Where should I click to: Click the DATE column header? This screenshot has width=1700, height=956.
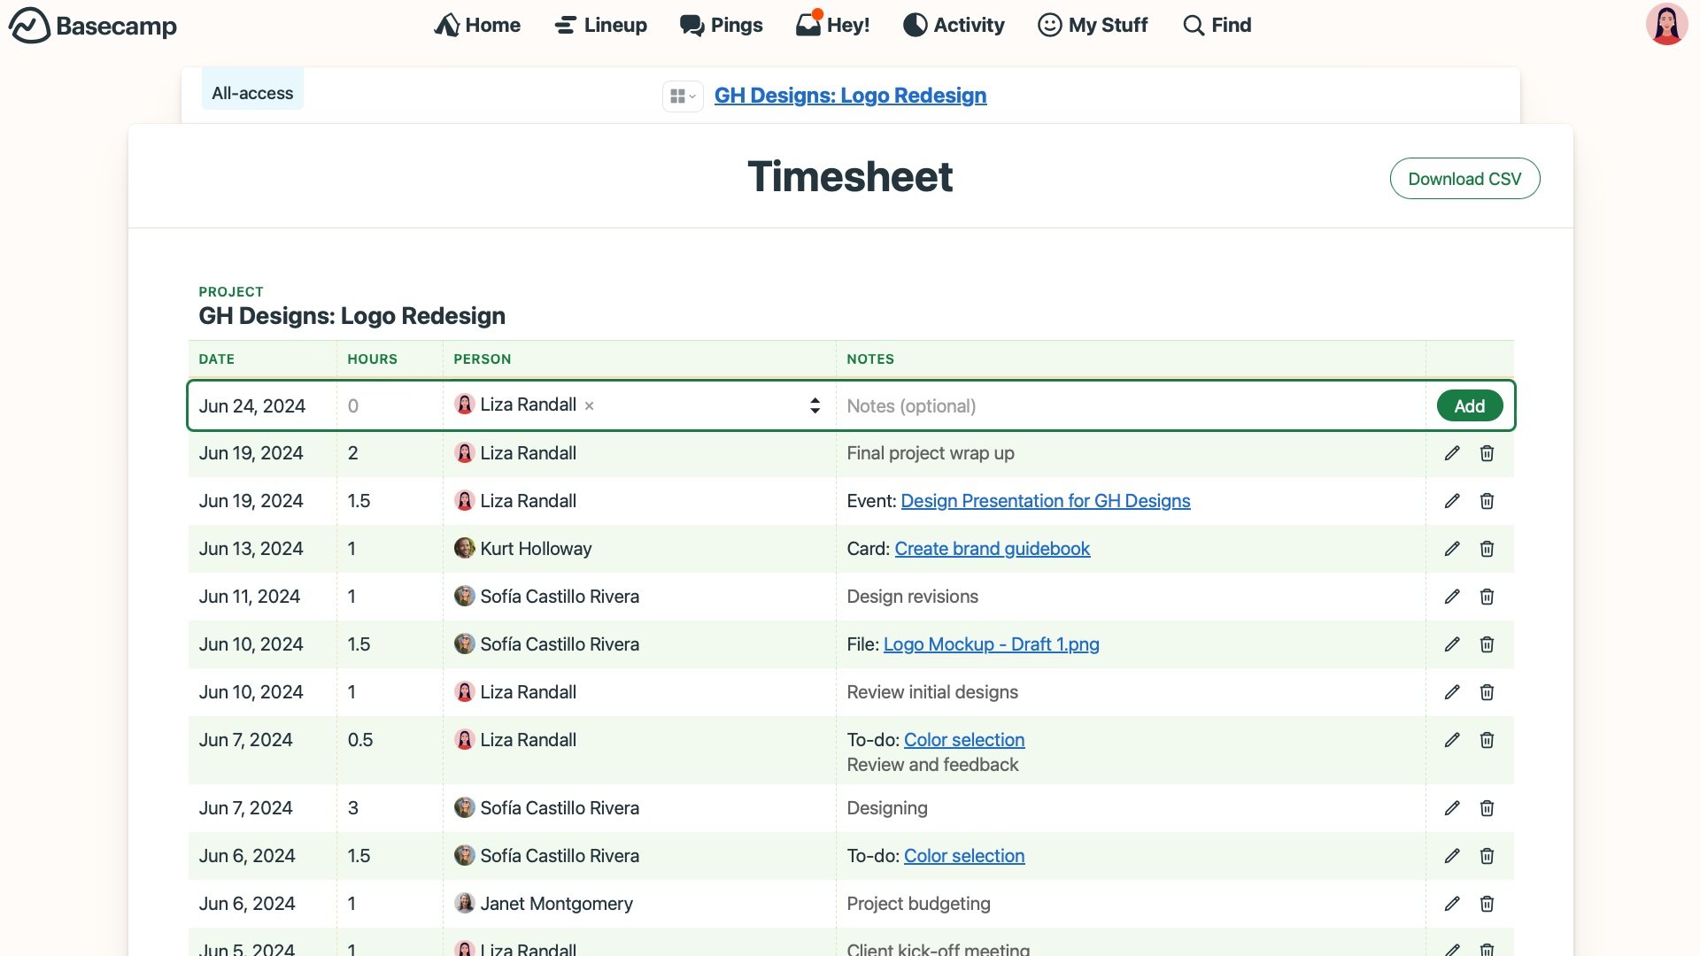(216, 359)
